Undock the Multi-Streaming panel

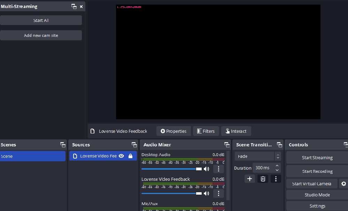point(74,6)
